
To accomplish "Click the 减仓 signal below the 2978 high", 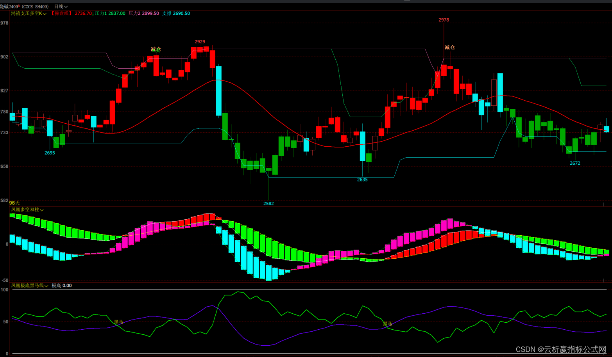I will pyautogui.click(x=450, y=47).
